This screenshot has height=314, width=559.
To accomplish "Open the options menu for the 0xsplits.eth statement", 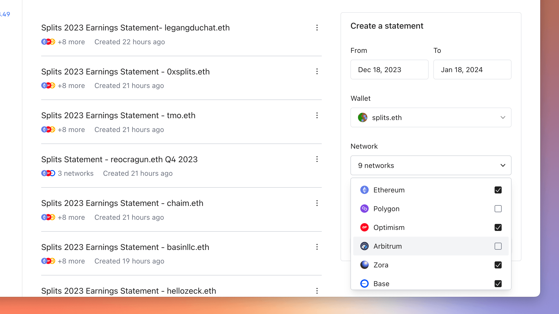I will pos(317,71).
